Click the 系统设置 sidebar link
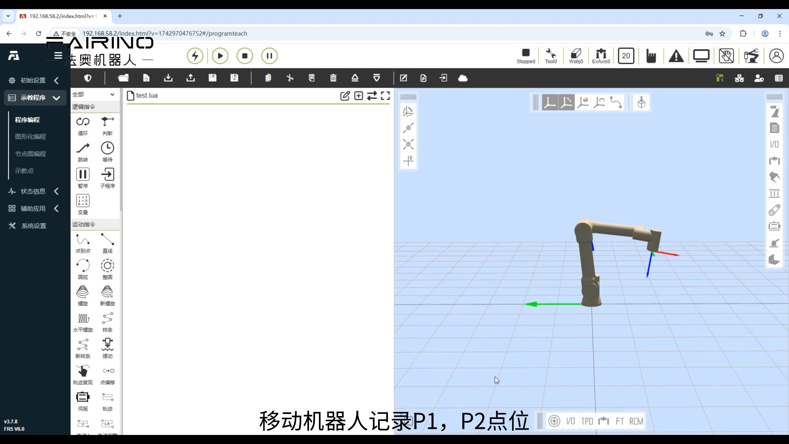This screenshot has height=444, width=789. pos(34,226)
